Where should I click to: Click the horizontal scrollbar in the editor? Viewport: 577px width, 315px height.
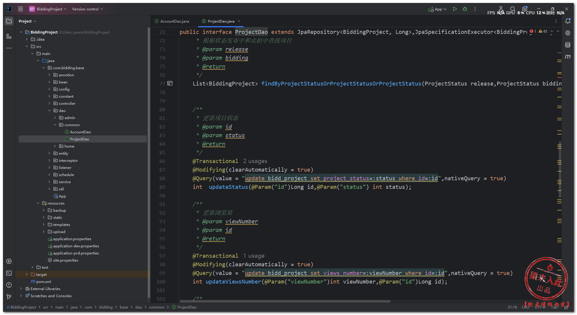click(x=285, y=301)
